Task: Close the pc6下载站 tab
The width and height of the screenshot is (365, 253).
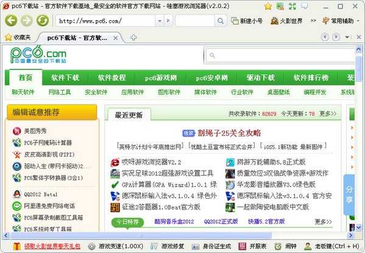Action: pyautogui.click(x=115, y=38)
